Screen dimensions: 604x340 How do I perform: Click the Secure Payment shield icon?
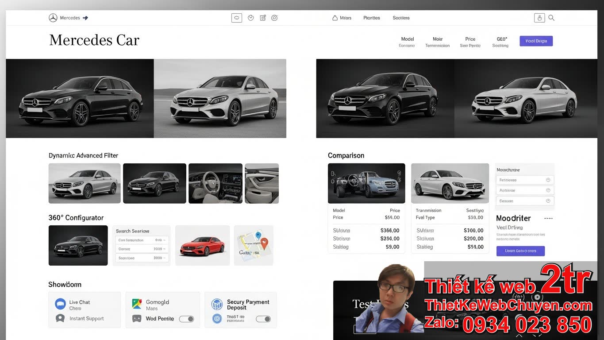pos(217,304)
